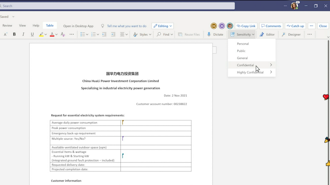The height and width of the screenshot is (185, 330).
Task: Open the font color dropdown arrow
Action: click(56, 35)
